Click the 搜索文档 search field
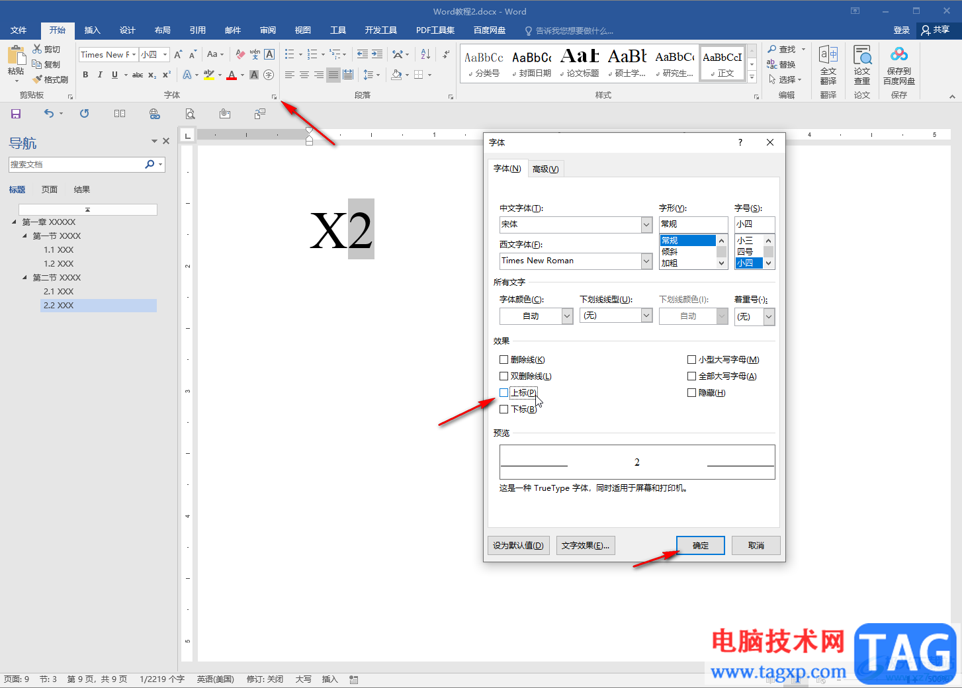 tap(76, 164)
